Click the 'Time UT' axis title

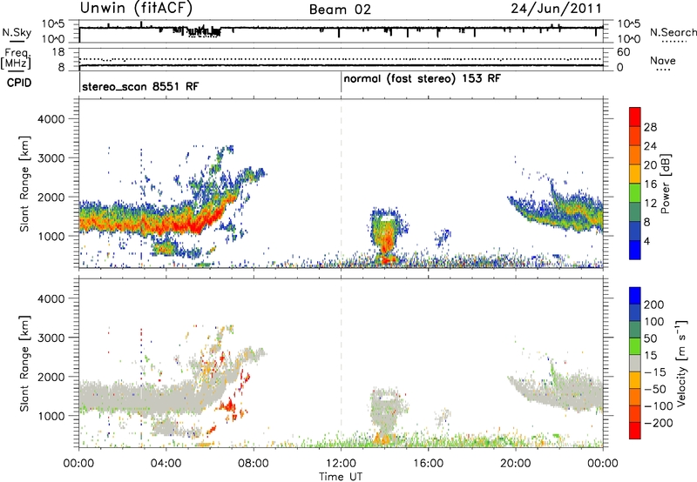(x=341, y=477)
